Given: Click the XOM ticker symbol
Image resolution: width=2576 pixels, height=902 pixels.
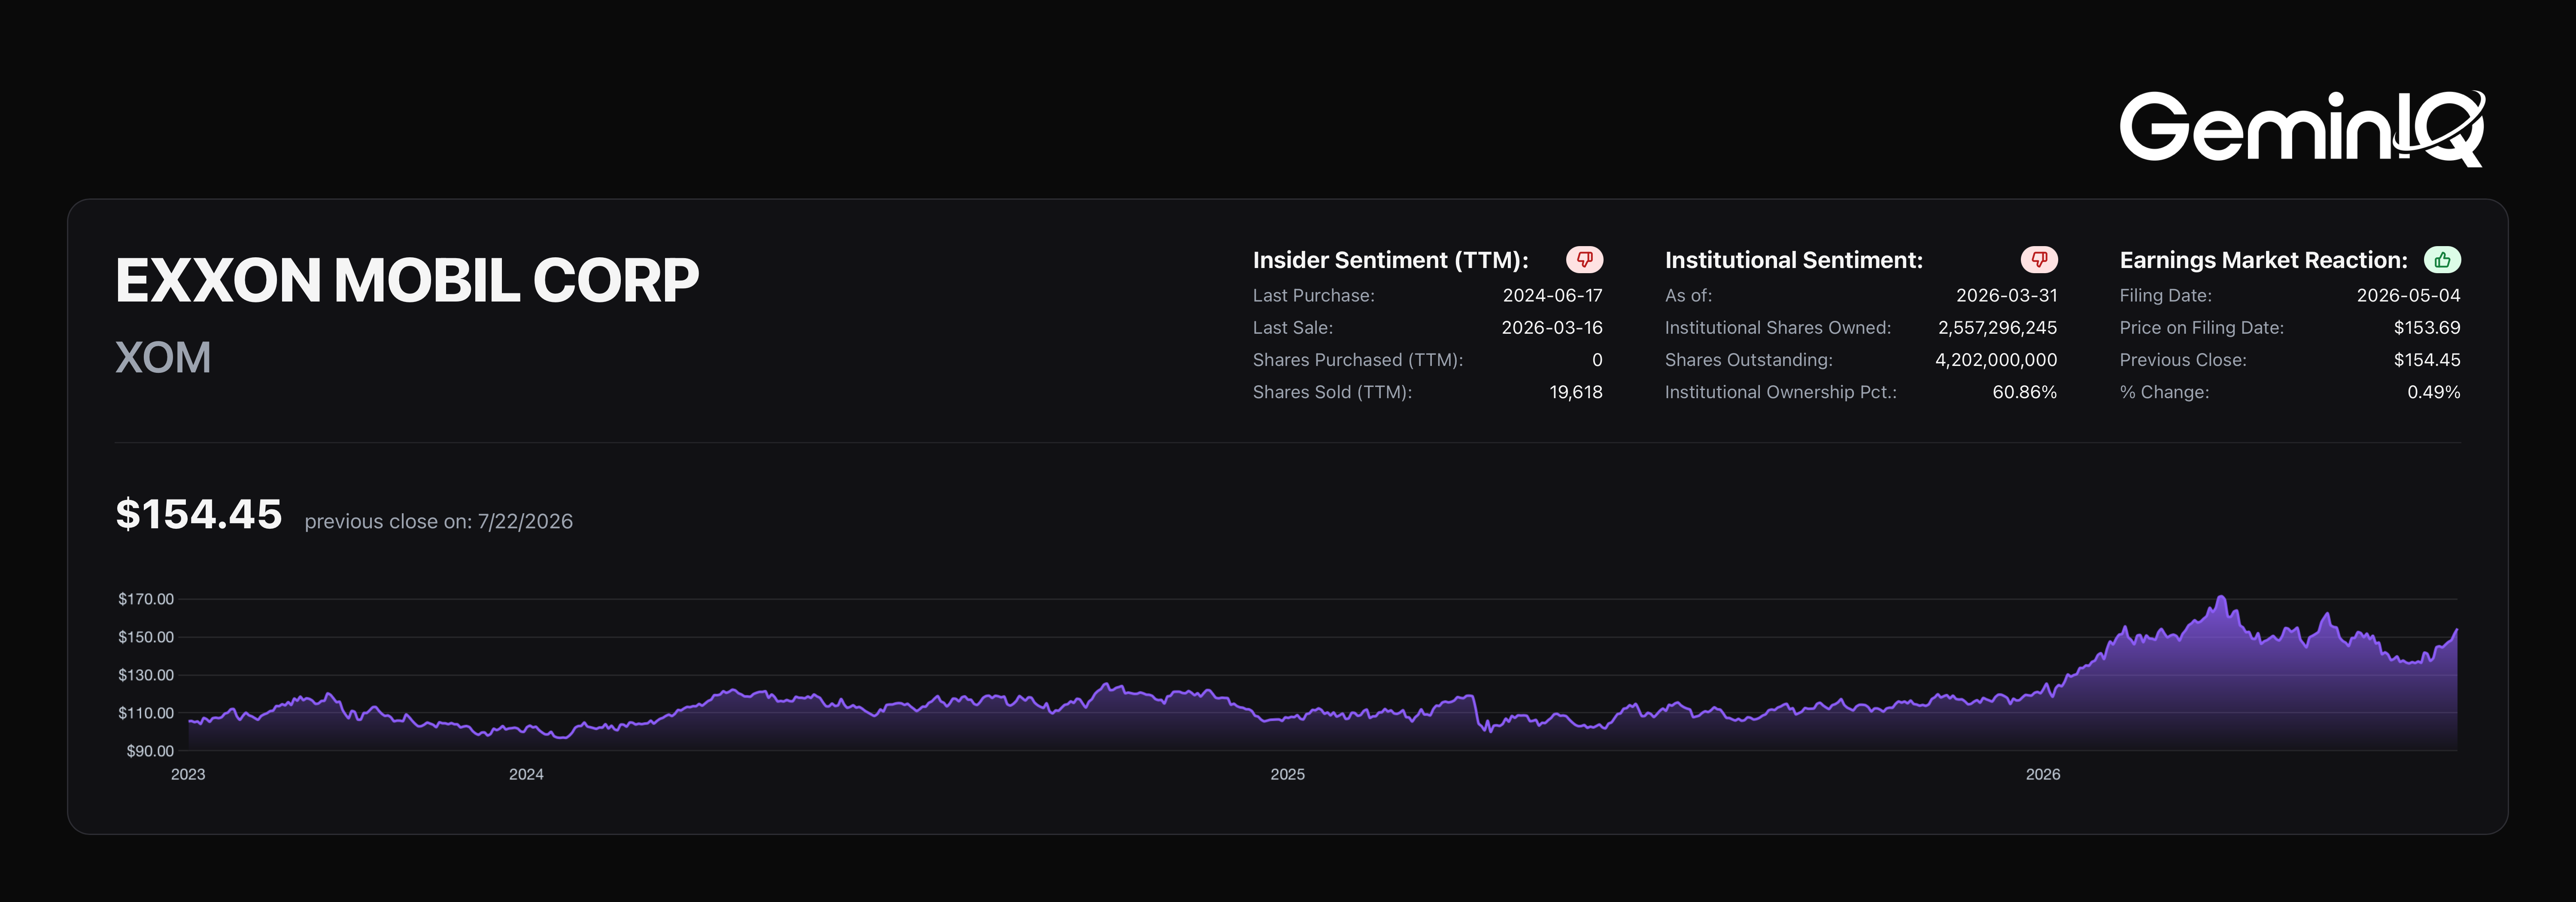Looking at the screenshot, I should coord(163,358).
